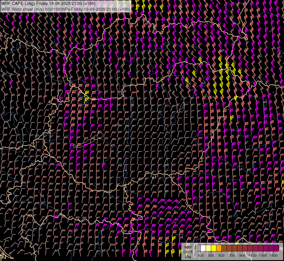Image resolution: width=284 pixels, height=261 pixels.
Task: Select the WRF Wind shear title line
Action: [x=66, y=9]
